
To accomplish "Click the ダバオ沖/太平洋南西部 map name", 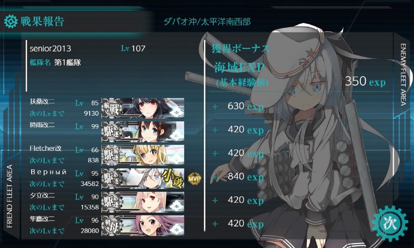I will tap(207, 21).
